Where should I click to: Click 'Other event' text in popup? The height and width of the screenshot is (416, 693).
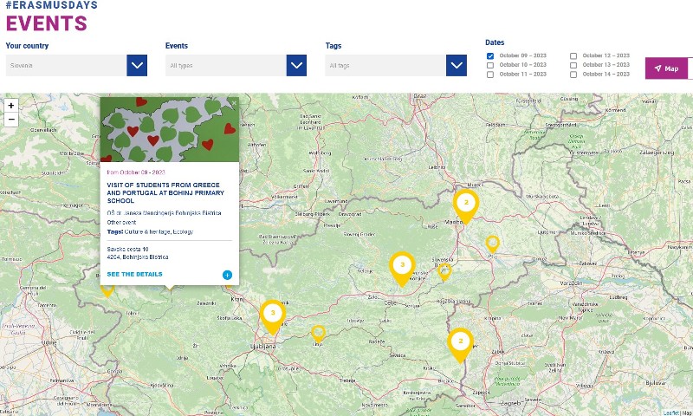point(121,223)
